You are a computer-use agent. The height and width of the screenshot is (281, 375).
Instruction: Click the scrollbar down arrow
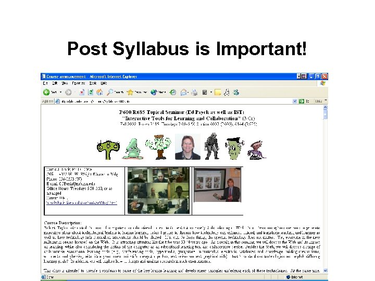[325, 271]
